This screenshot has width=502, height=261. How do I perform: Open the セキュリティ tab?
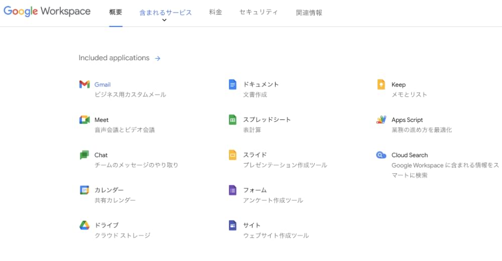click(x=259, y=12)
